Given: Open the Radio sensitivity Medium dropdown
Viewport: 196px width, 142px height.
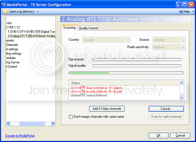Looking at the screenshot, I should (x=169, y=47).
